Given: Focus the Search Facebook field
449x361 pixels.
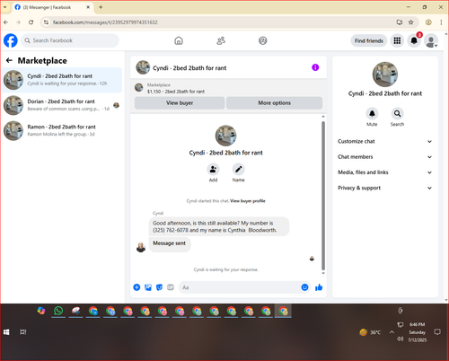Looking at the screenshot, I should click(70, 40).
